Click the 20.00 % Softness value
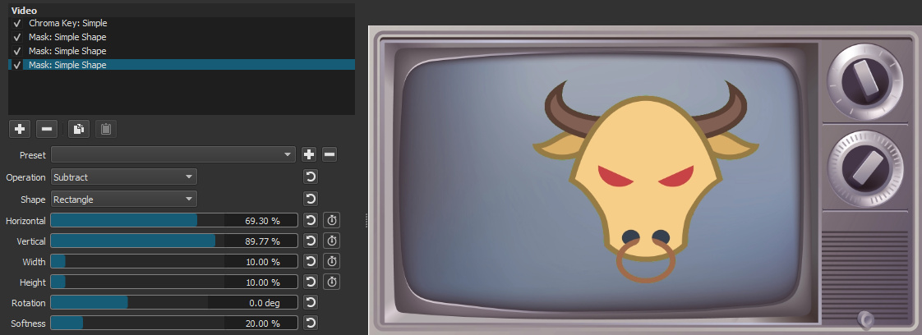 coord(262,324)
